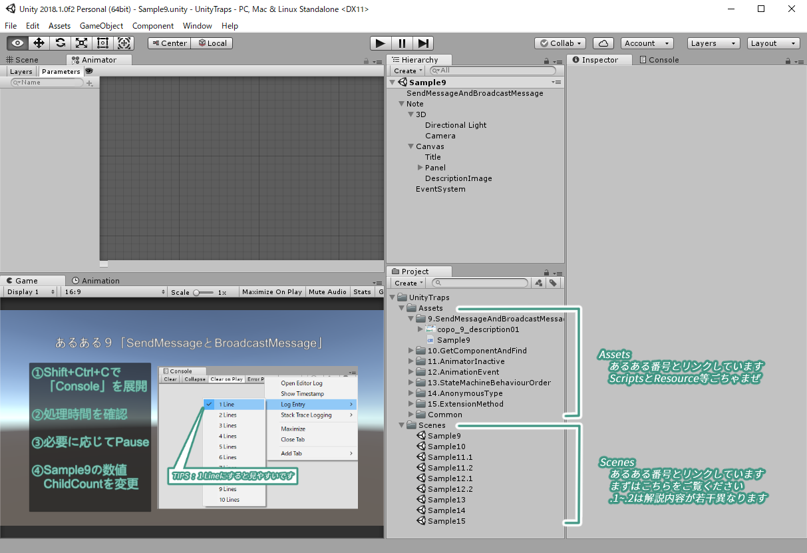Click the Hierarchy search field
The height and width of the screenshot is (553, 807).
(x=492, y=71)
